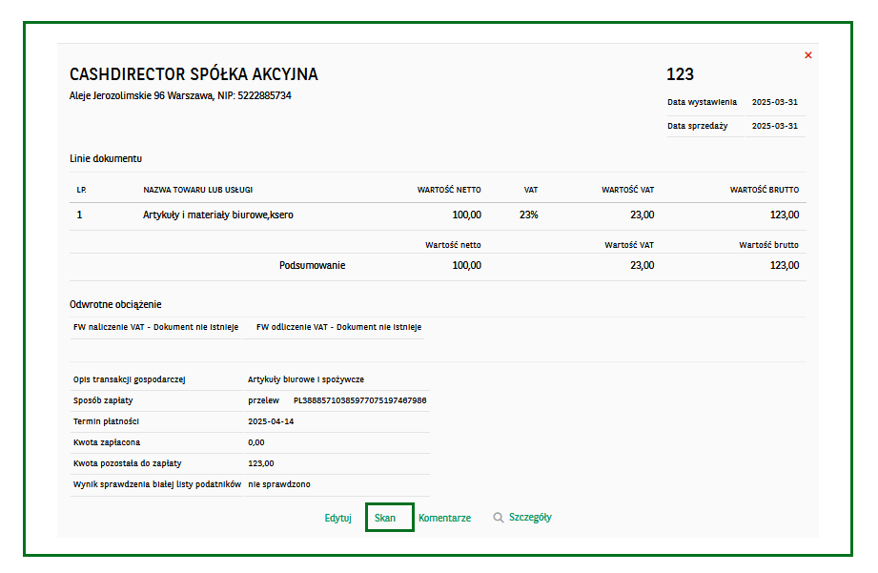Click the magnifier icon beside Szczegóły
Viewport: 878px width, 573px height.
(498, 518)
